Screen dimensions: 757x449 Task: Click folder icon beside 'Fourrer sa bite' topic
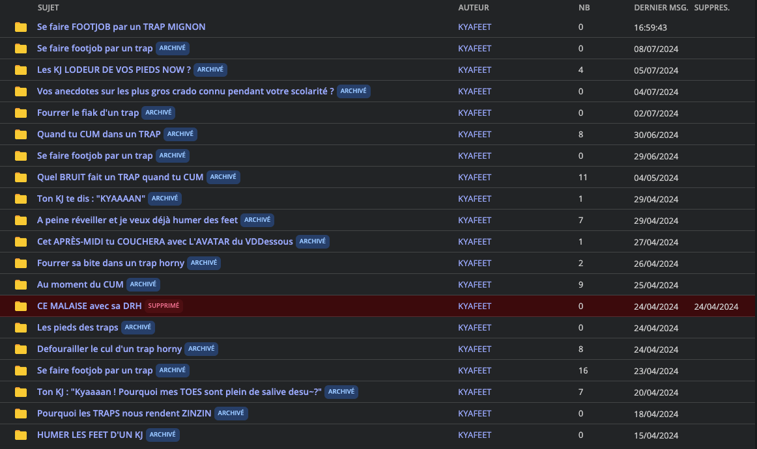coord(21,263)
